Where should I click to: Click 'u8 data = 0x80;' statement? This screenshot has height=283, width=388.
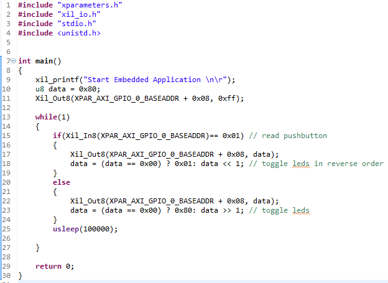68,89
